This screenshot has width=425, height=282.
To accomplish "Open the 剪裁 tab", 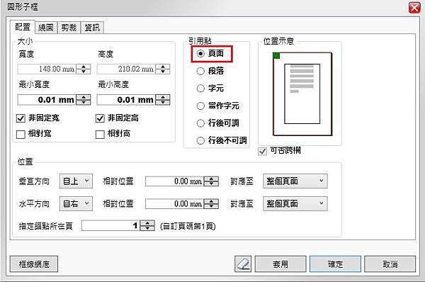I will click(x=69, y=28).
